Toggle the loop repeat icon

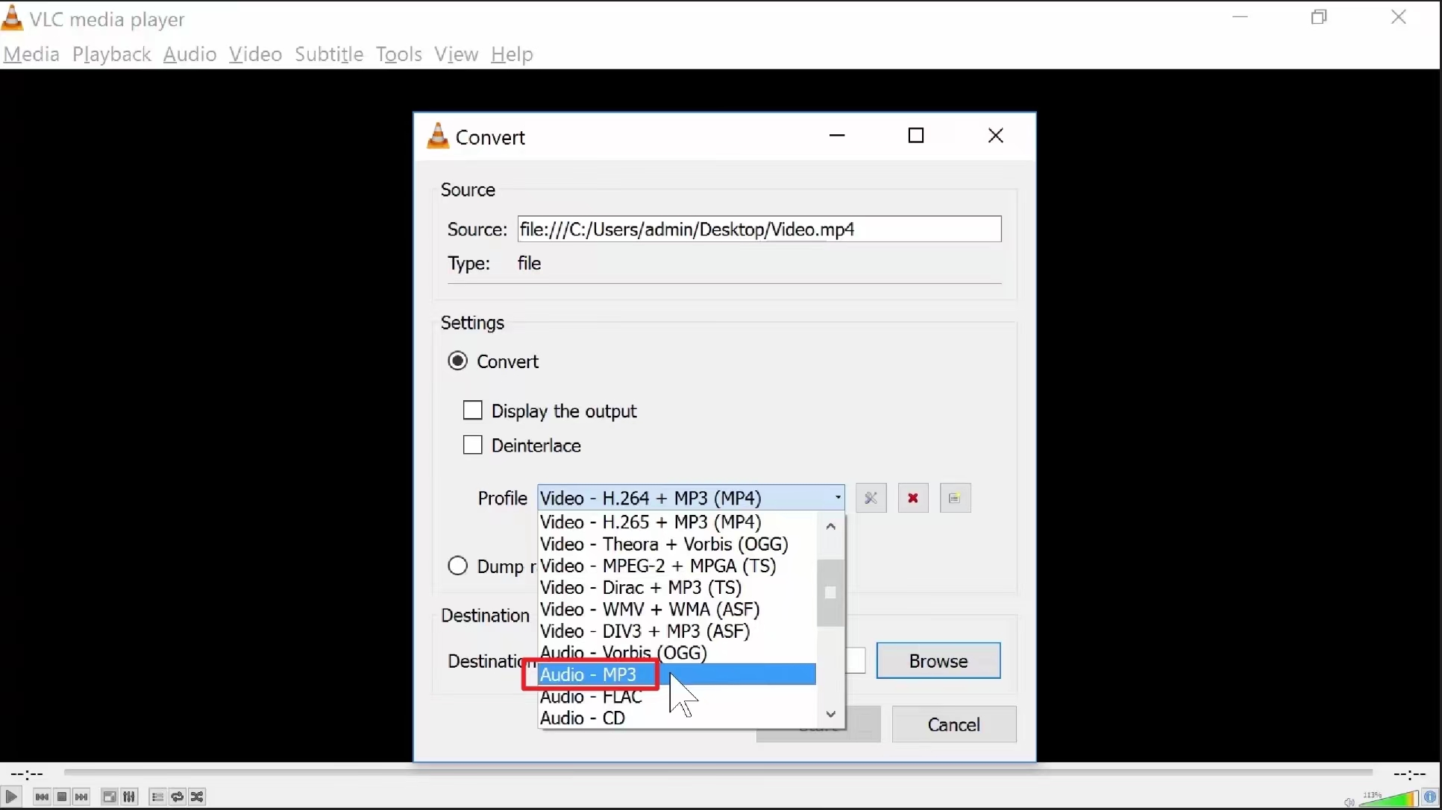pos(178,797)
